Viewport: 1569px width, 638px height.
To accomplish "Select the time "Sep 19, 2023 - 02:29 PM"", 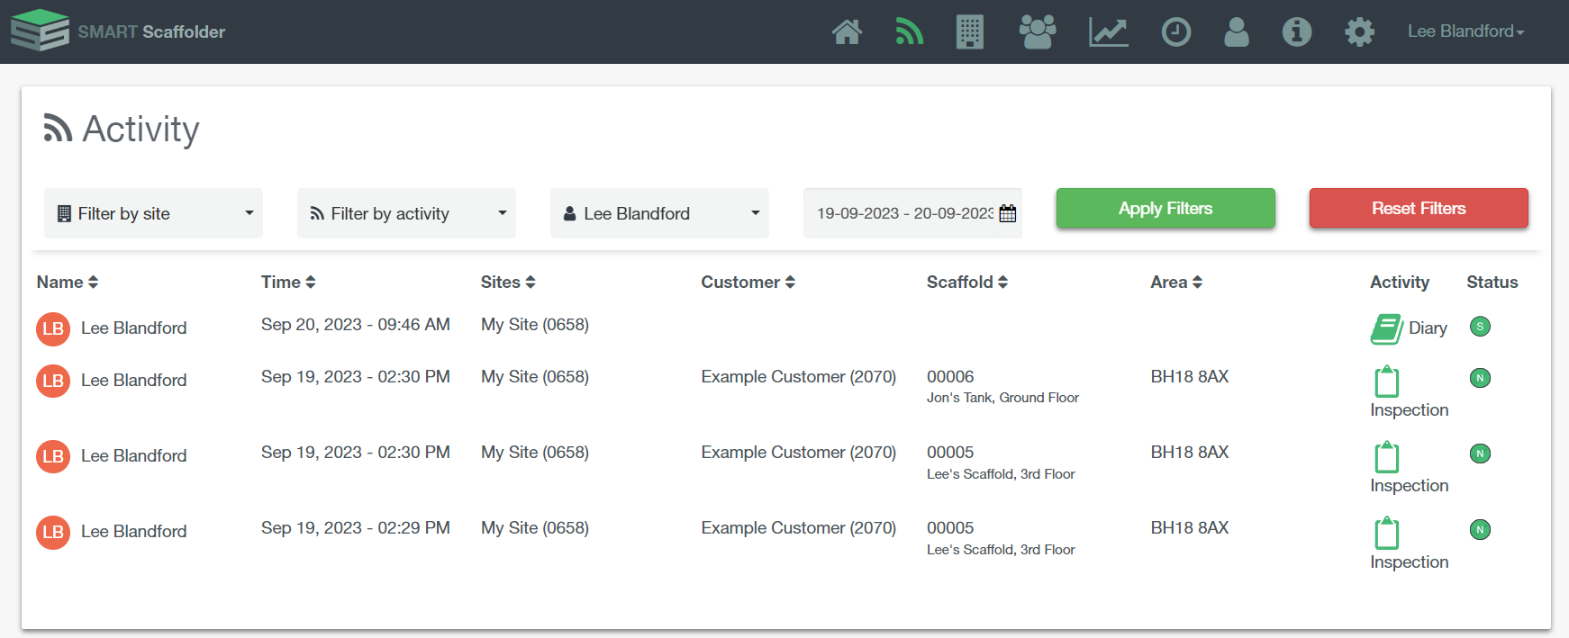I will 356,527.
